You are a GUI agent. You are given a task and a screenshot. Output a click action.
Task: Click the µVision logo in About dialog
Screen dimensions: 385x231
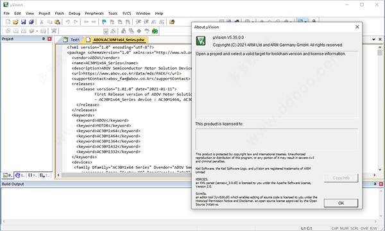pos(201,41)
